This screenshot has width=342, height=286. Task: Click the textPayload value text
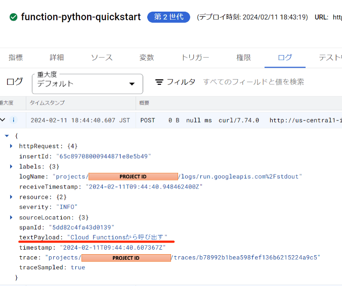(x=117, y=237)
